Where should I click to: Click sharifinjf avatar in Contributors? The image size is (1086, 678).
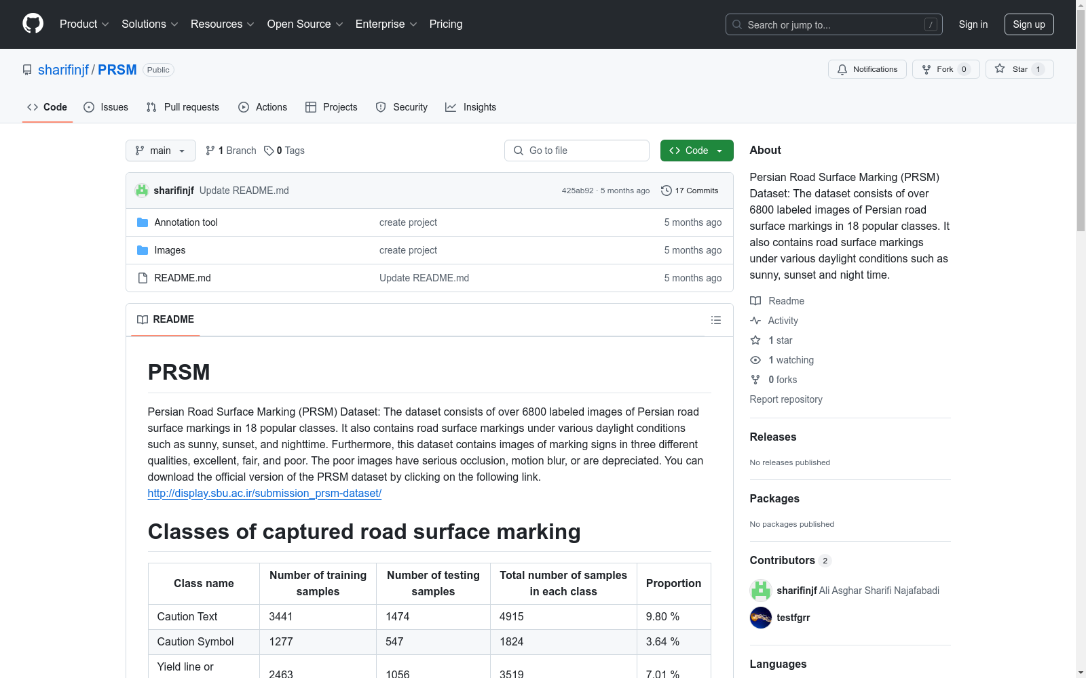coord(761,591)
